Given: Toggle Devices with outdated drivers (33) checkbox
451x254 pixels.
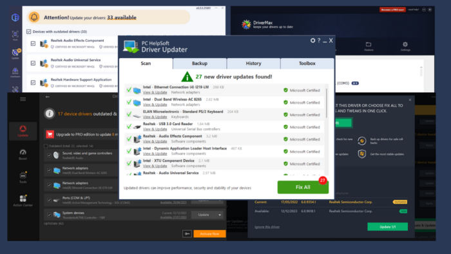Looking at the screenshot, I should click(29, 32).
